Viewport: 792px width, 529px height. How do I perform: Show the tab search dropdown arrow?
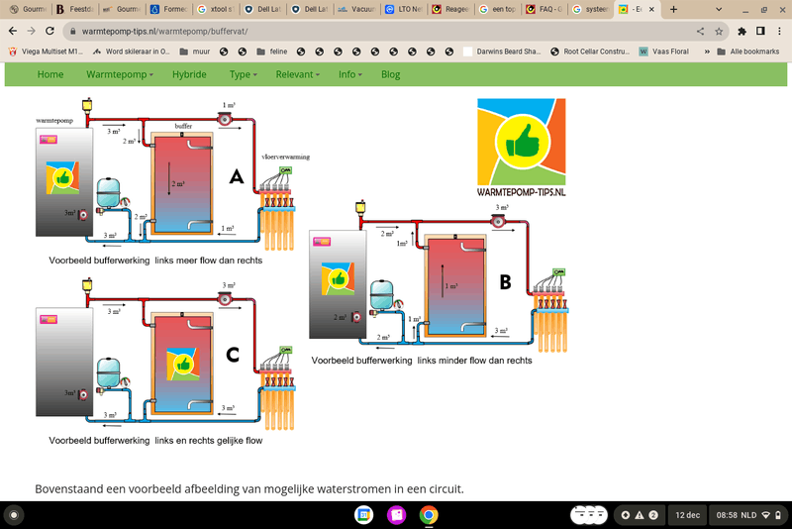coord(719,9)
